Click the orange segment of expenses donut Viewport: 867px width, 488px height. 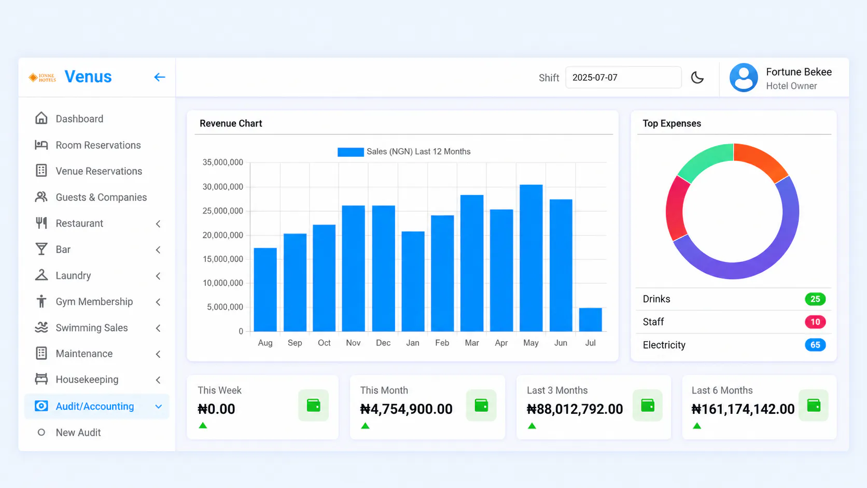point(764,160)
